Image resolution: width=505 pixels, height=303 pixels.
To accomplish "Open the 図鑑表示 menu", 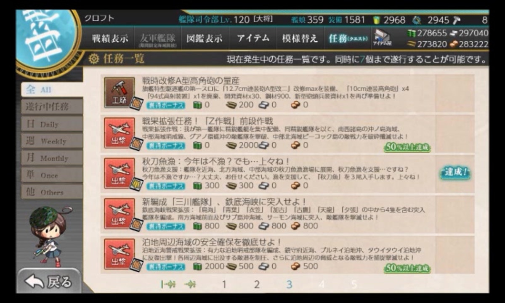I will pyautogui.click(x=205, y=38).
